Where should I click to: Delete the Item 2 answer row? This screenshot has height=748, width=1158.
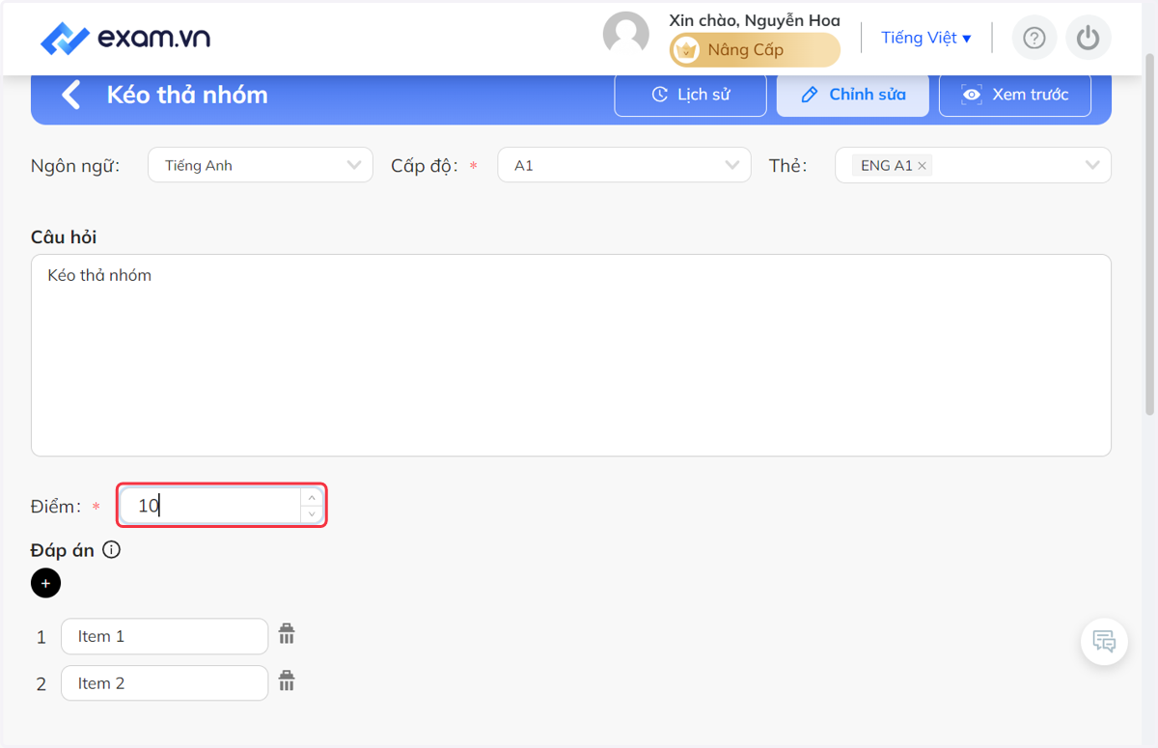point(287,680)
